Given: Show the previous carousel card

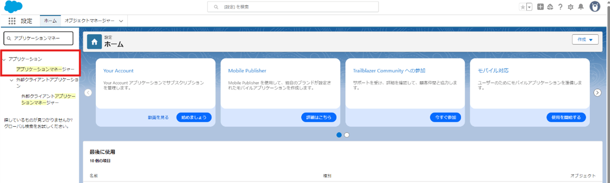Looking at the screenshot, I should click(88, 92).
